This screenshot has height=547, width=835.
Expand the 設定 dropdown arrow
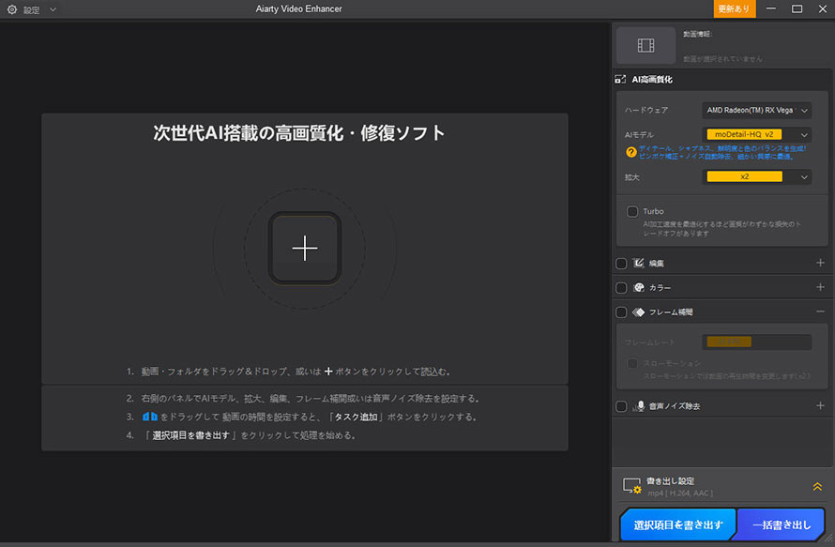(x=53, y=9)
